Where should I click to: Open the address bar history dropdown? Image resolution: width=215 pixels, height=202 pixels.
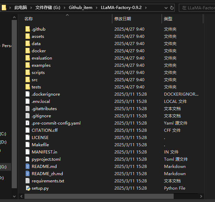(x=166, y=8)
